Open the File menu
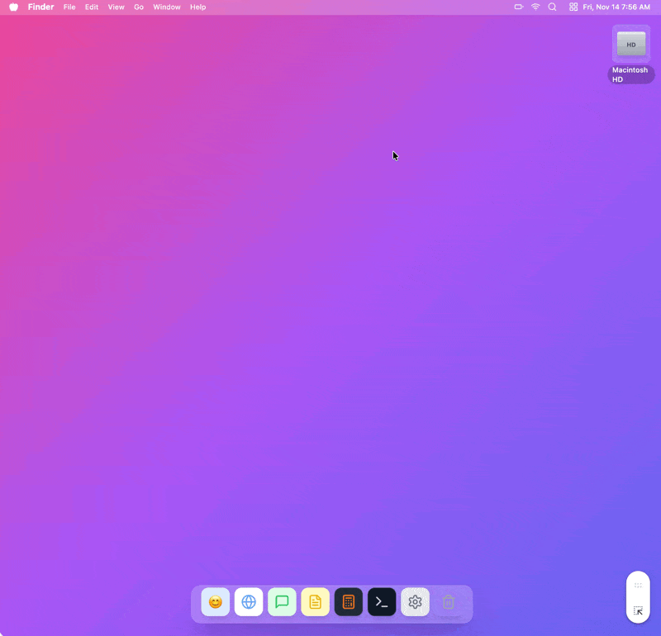Screen dimensions: 661x636 coord(69,7)
